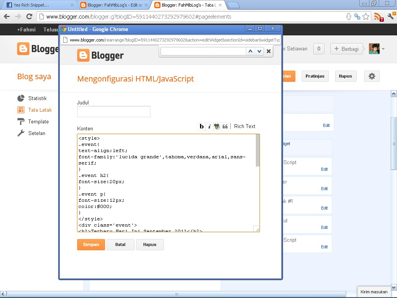
Task: Click the Template paint roller icon
Action: point(21,121)
